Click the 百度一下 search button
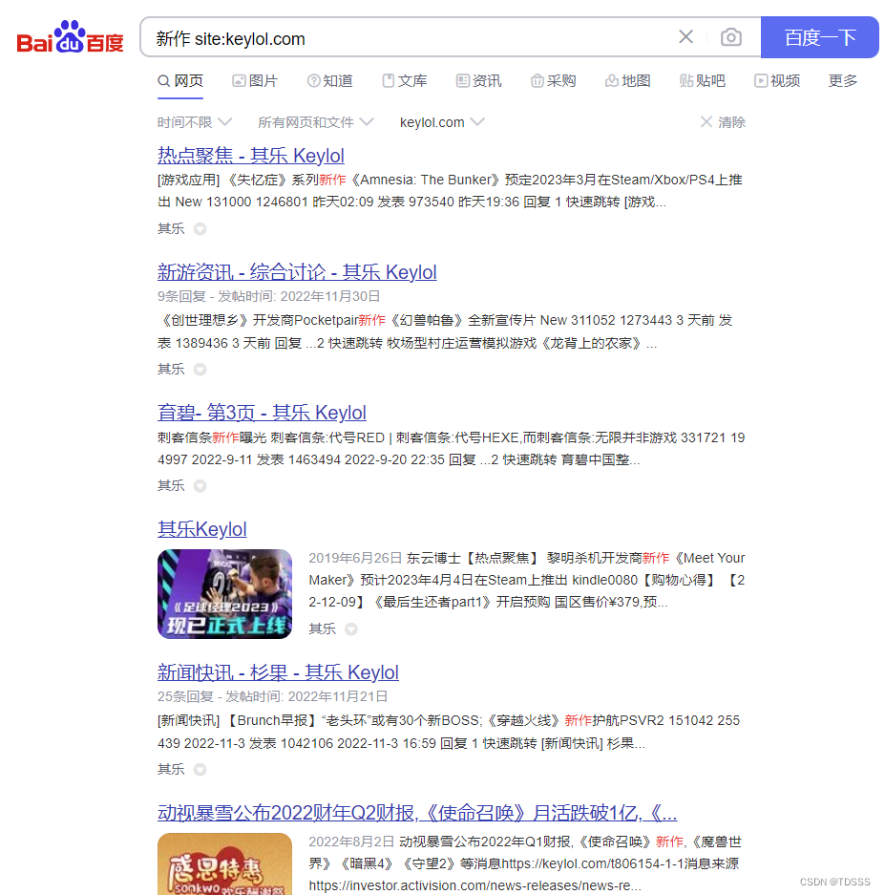885x895 pixels. click(820, 37)
